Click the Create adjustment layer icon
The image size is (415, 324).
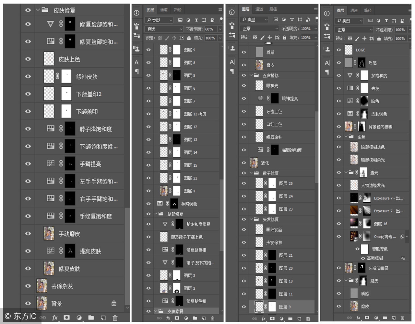[79, 318]
